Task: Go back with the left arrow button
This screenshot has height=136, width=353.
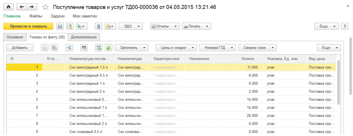Action: tap(22, 7)
